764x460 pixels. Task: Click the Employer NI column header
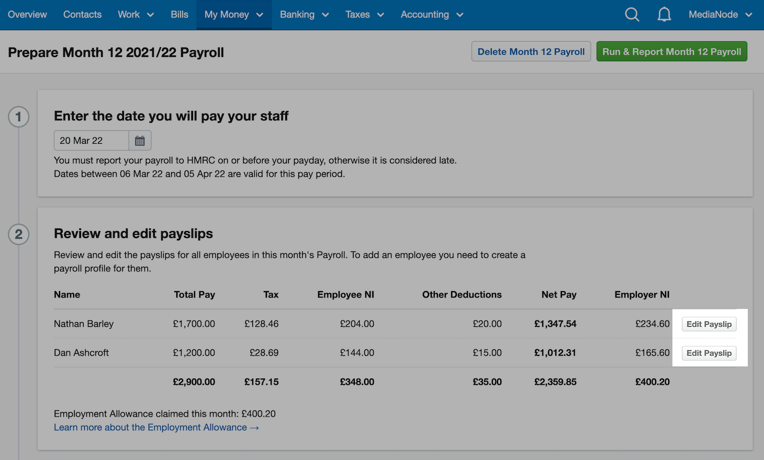(x=642, y=295)
